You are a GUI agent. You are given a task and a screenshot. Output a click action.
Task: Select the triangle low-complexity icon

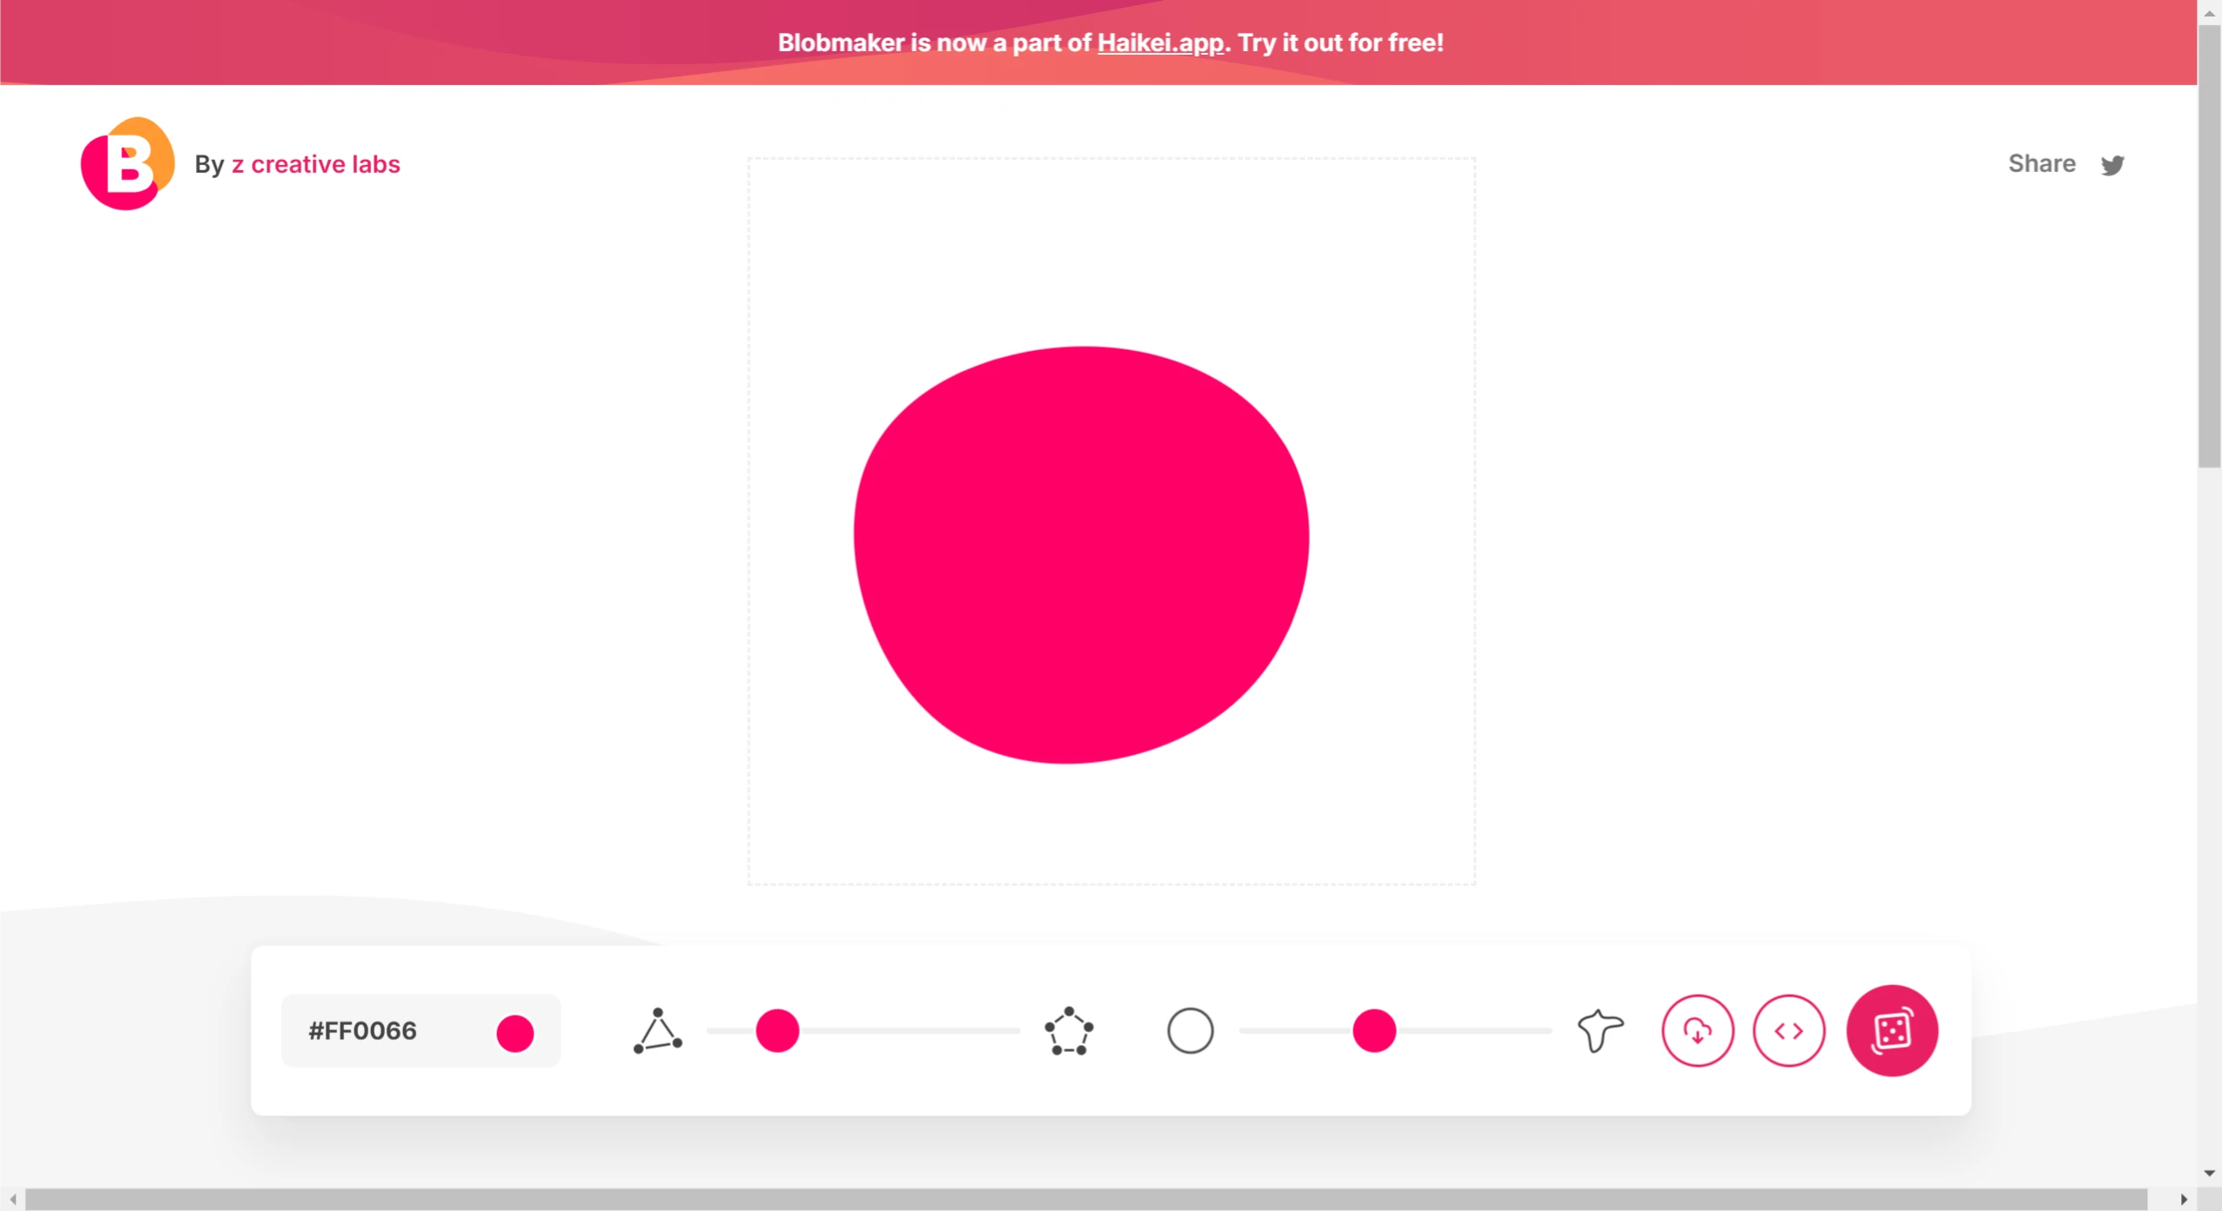point(658,1031)
